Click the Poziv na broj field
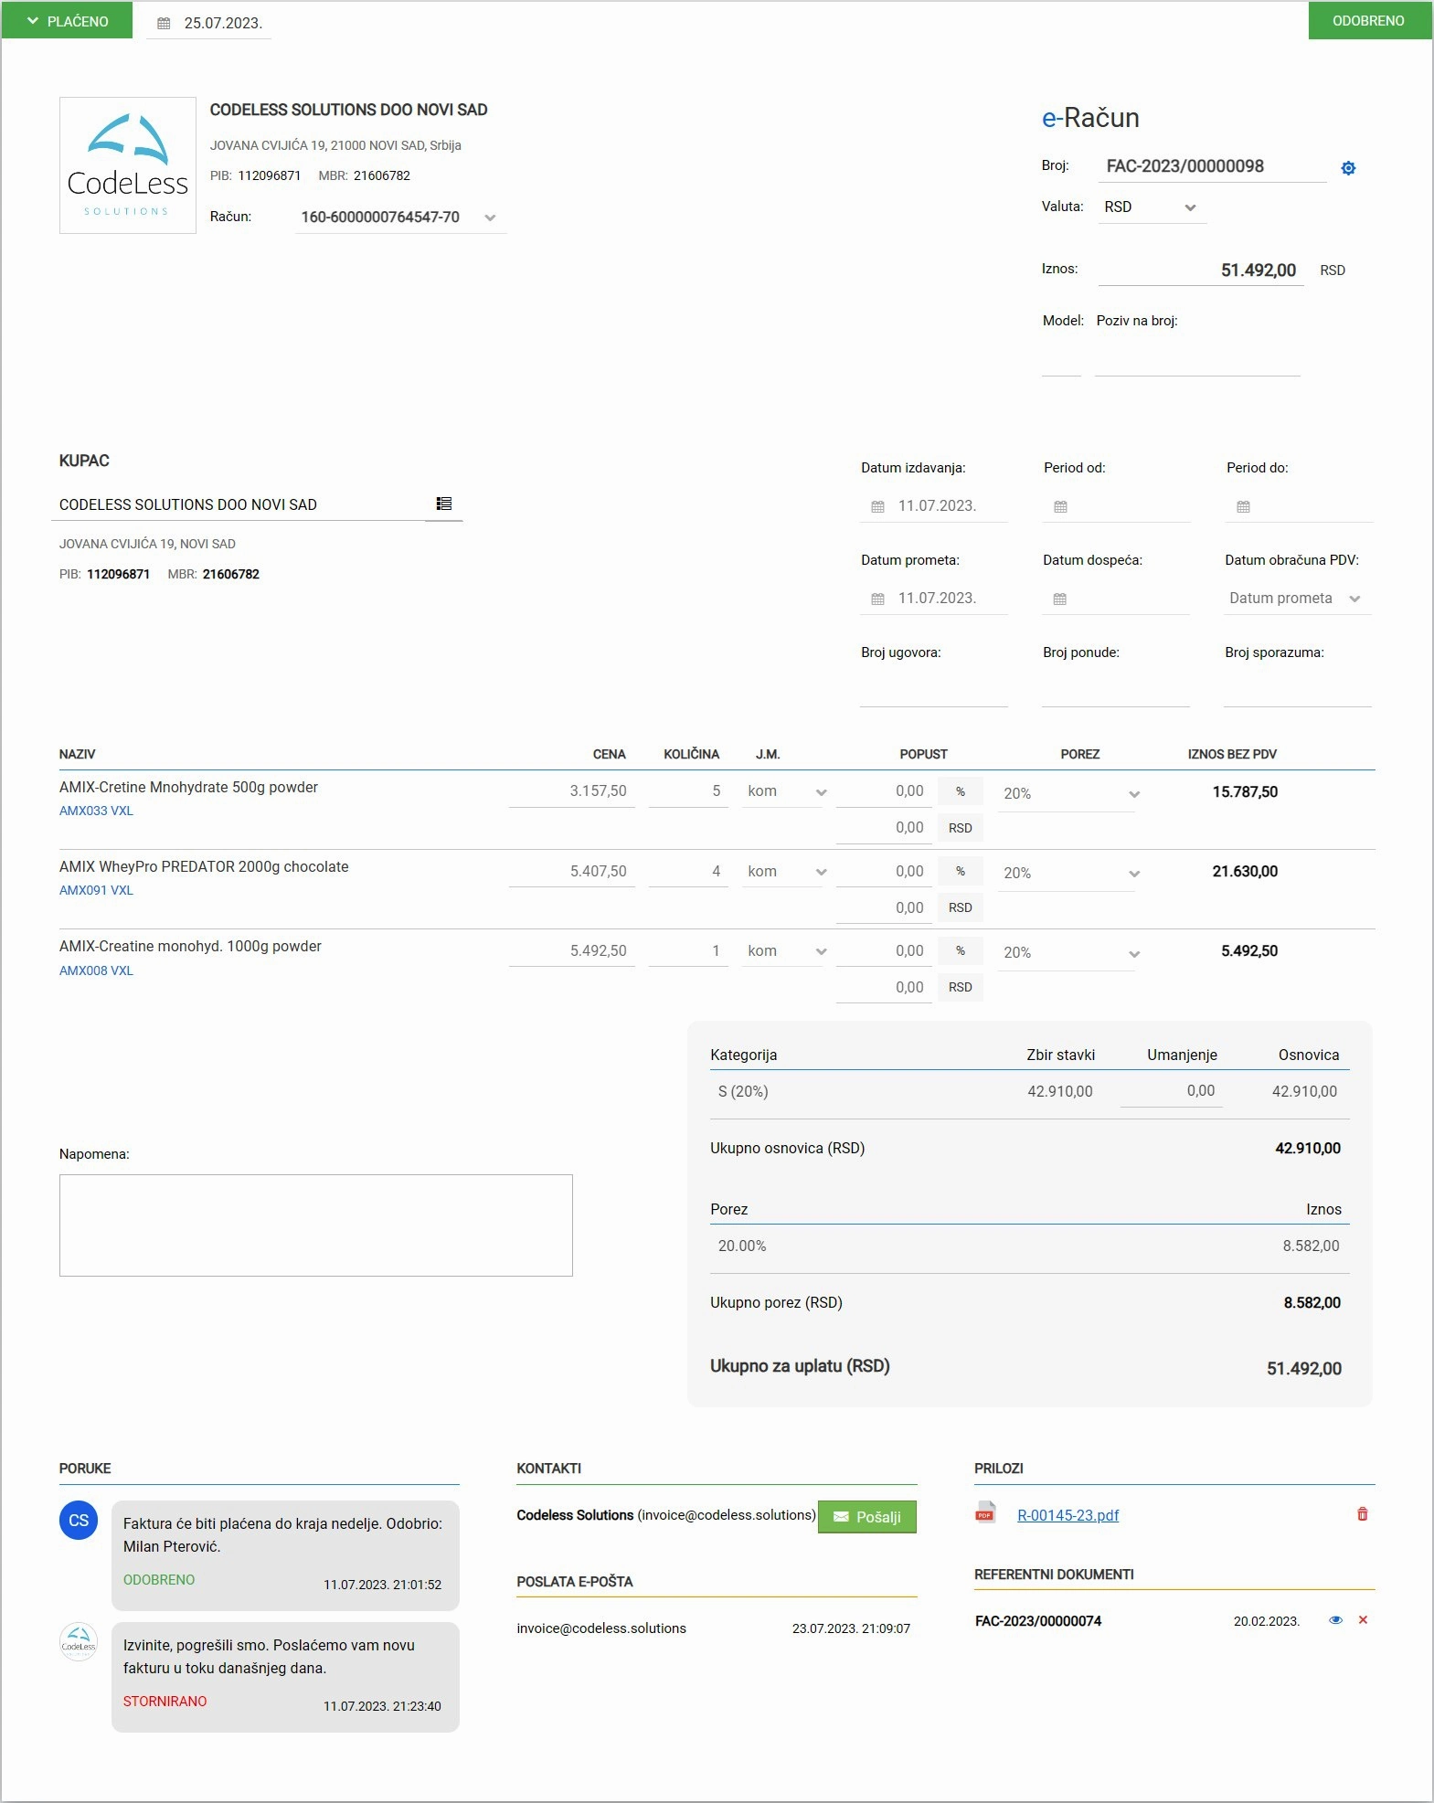 coord(1197,359)
